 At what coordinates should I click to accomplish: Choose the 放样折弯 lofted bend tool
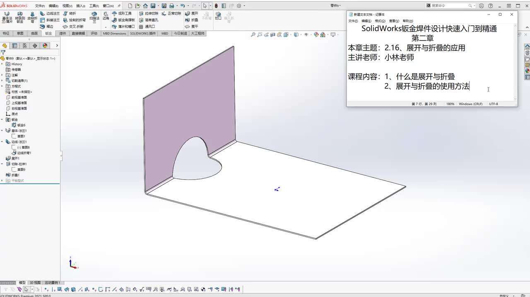tap(33, 17)
